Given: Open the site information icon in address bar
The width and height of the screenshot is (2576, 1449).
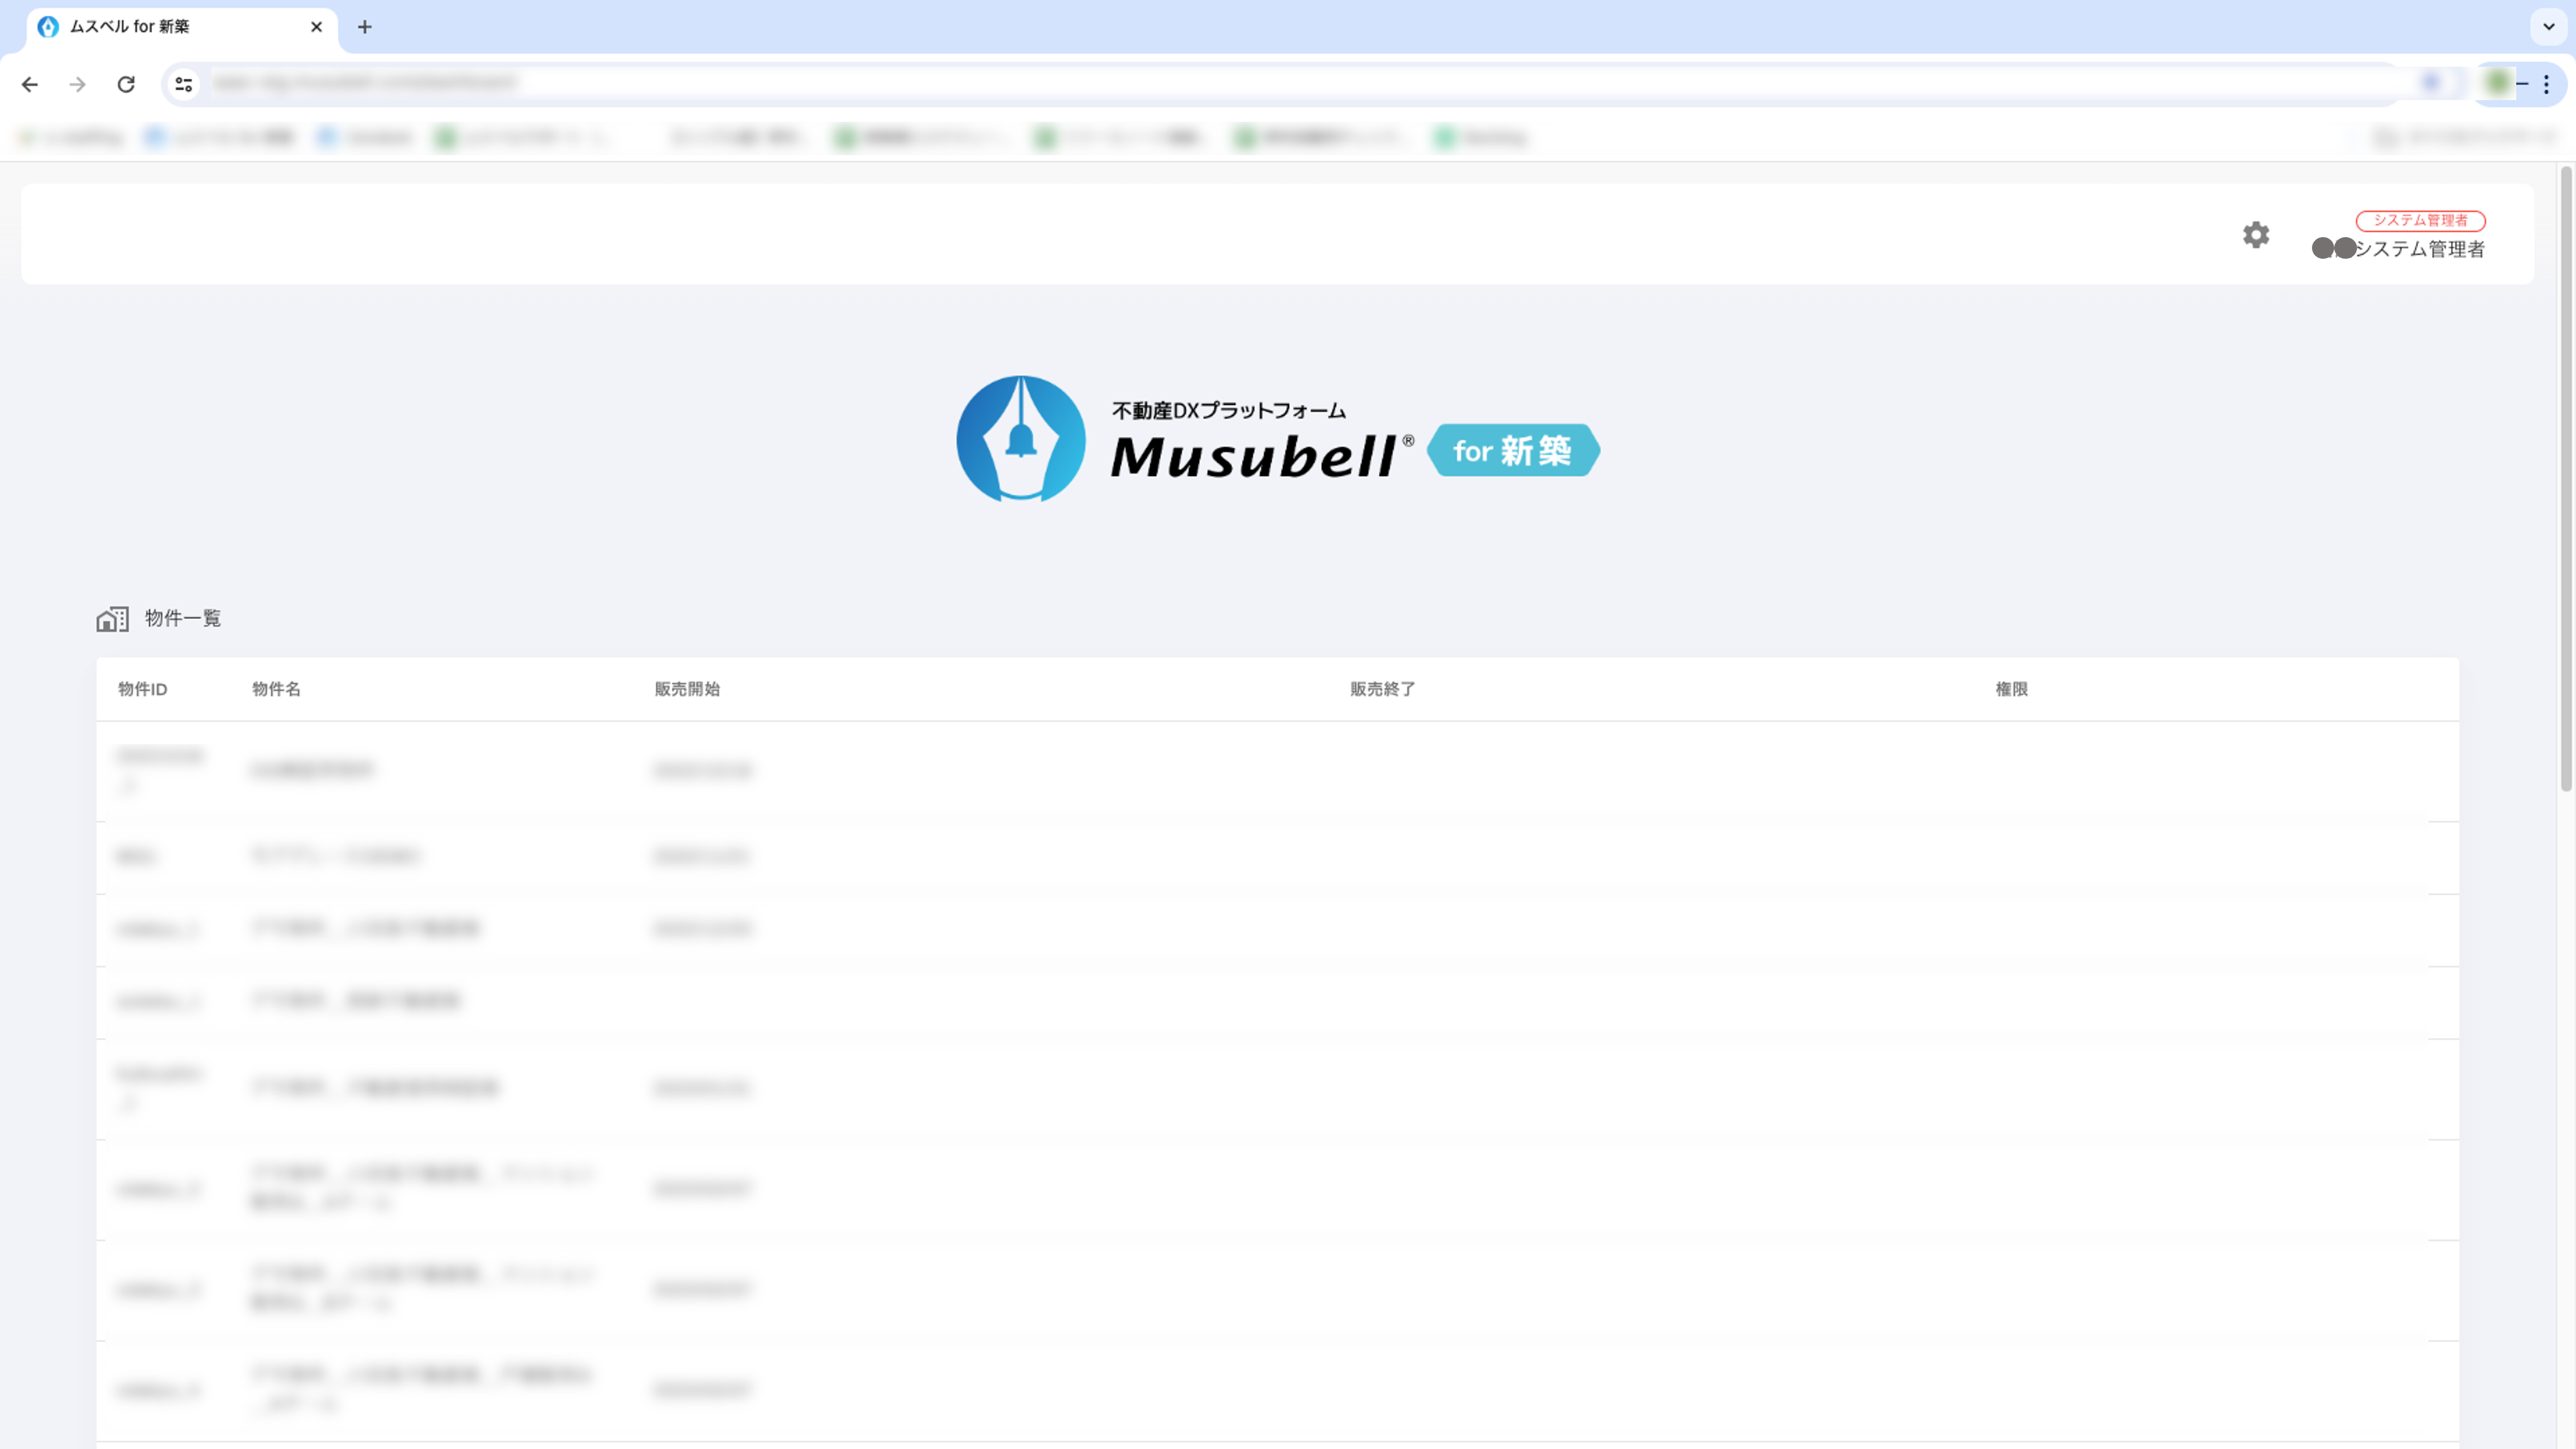Looking at the screenshot, I should [184, 85].
